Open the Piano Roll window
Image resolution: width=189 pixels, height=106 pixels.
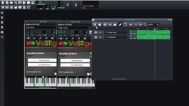pos(11,7)
